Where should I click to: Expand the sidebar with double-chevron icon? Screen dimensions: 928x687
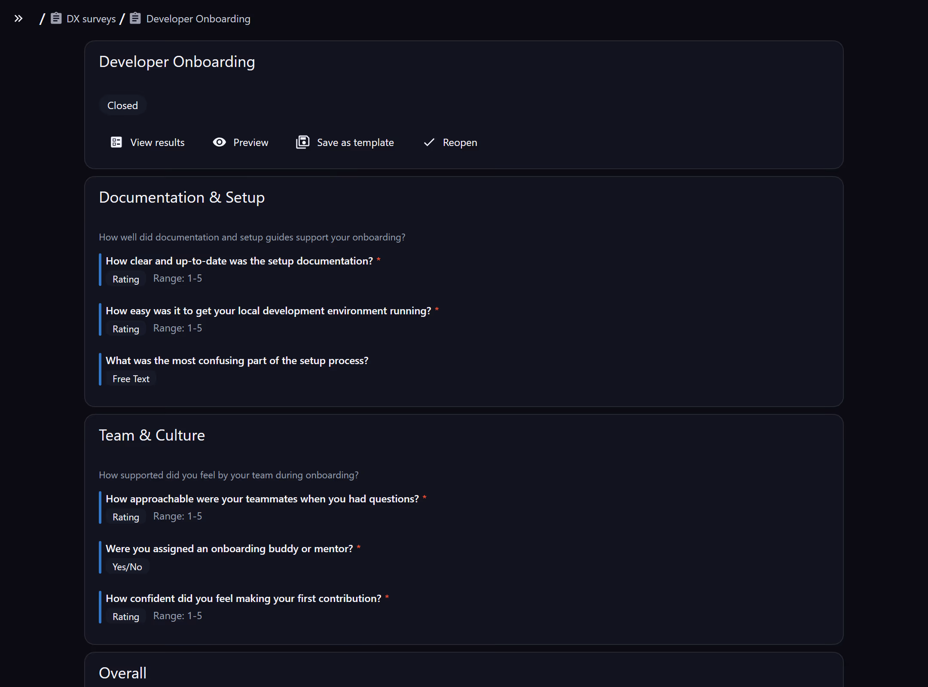coord(18,18)
